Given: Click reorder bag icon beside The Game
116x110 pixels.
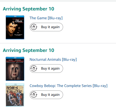Looking at the screenshot, I should pos(34,27).
